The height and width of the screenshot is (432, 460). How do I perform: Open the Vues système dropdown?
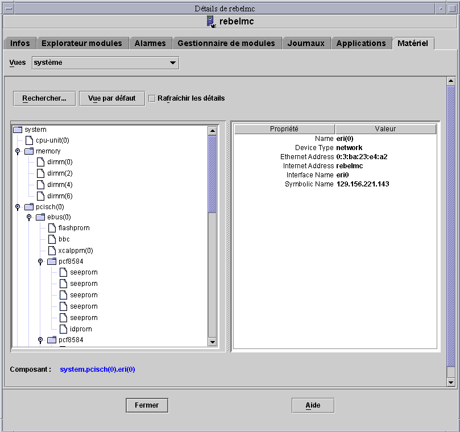pos(106,63)
